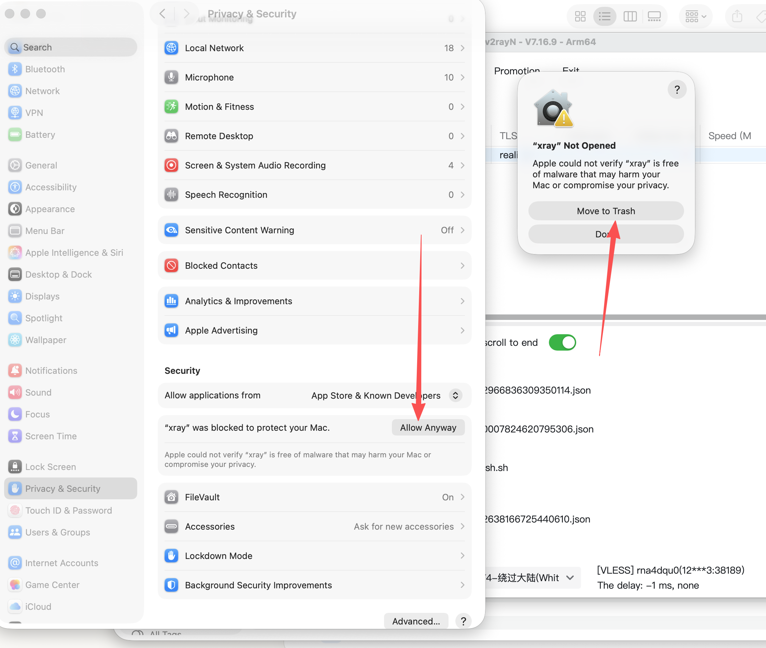Viewport: 766px width, 648px height.
Task: Go back with the back arrow
Action: point(162,14)
